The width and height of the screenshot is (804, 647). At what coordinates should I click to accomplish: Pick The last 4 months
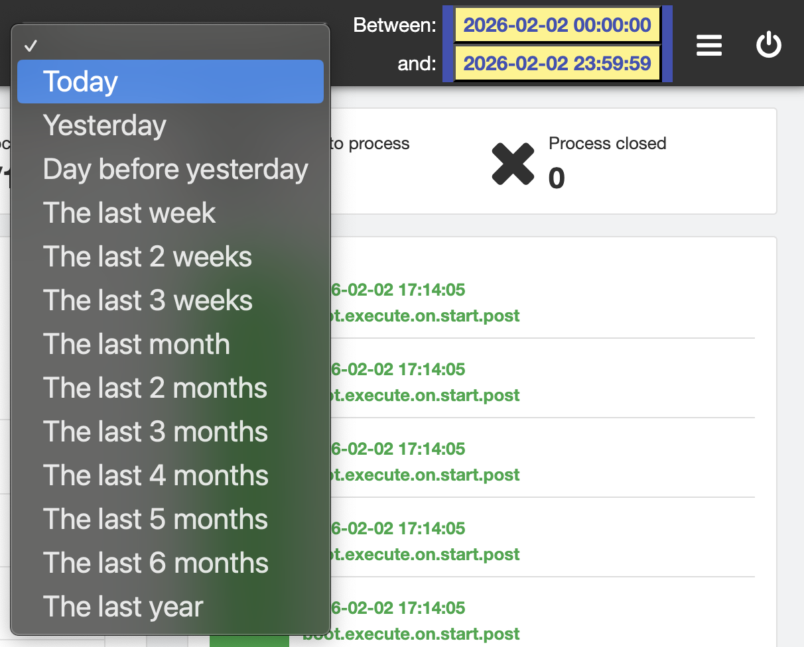[170, 475]
